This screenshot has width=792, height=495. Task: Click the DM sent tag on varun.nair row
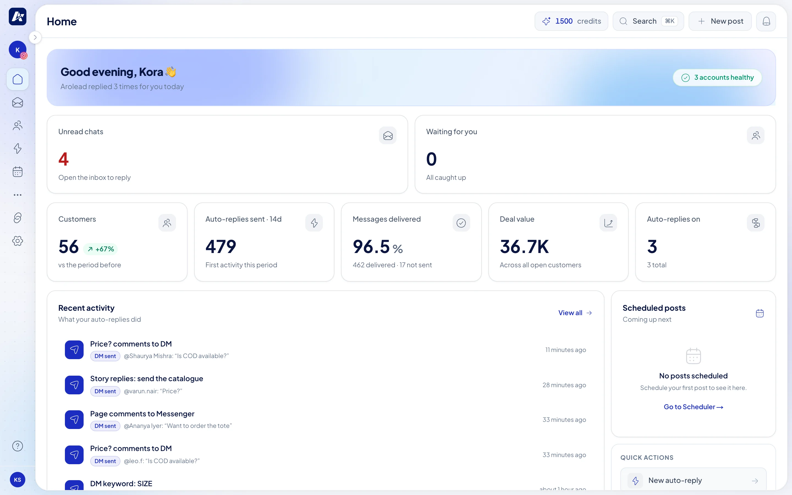tap(105, 391)
